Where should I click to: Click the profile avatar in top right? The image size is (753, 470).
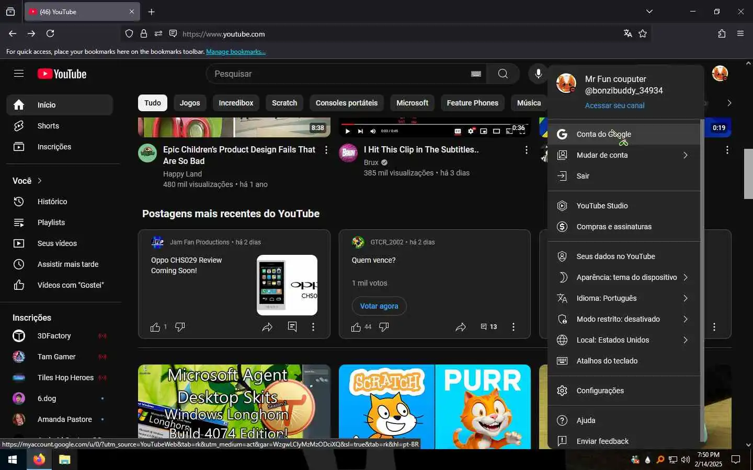coord(720,74)
